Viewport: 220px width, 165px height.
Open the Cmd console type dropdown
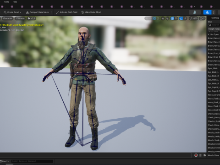pos(5,161)
